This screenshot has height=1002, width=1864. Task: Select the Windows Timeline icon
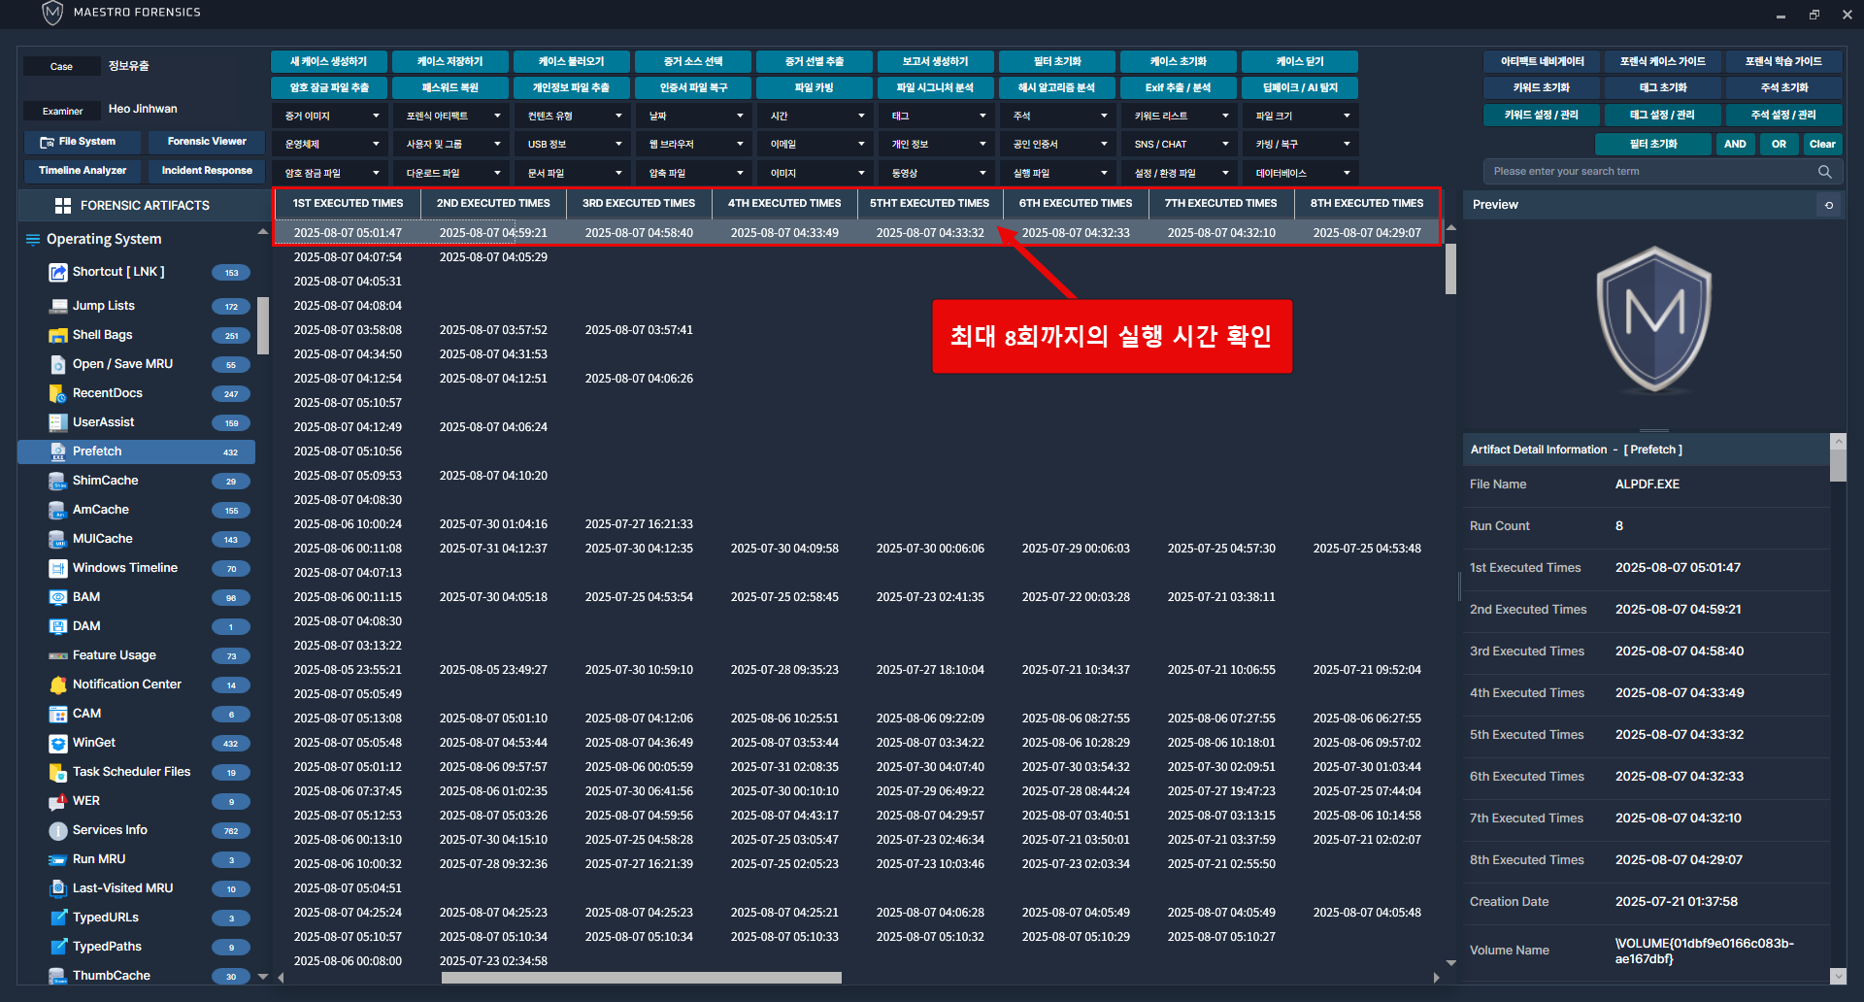click(x=58, y=568)
